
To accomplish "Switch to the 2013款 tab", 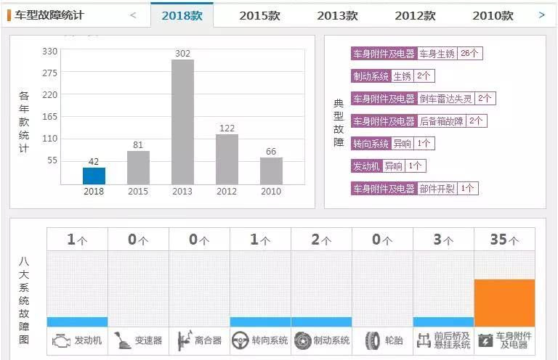I will pyautogui.click(x=337, y=15).
